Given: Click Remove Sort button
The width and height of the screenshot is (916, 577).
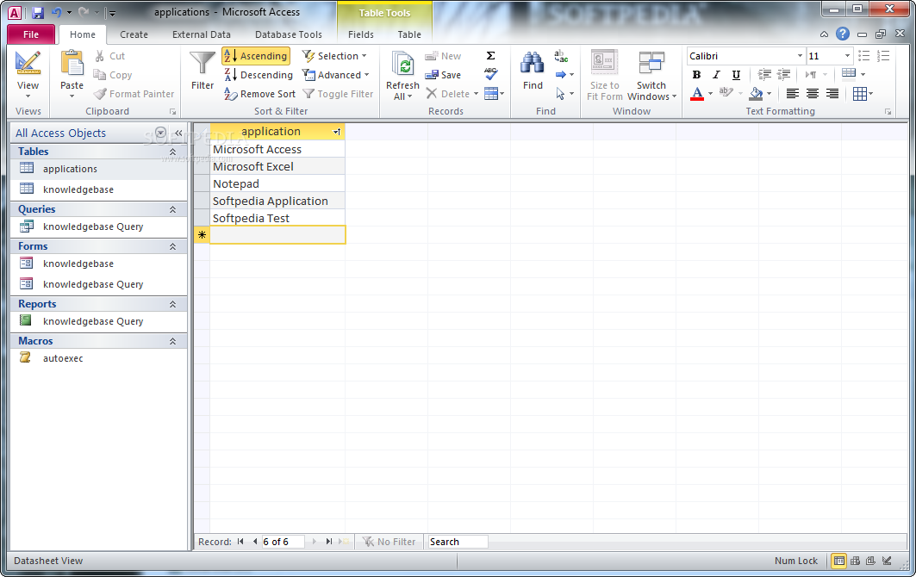Looking at the screenshot, I should pyautogui.click(x=260, y=94).
